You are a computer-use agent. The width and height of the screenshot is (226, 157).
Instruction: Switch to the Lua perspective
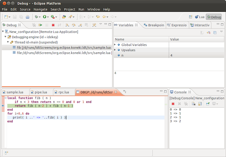pyautogui.click(x=200, y=17)
